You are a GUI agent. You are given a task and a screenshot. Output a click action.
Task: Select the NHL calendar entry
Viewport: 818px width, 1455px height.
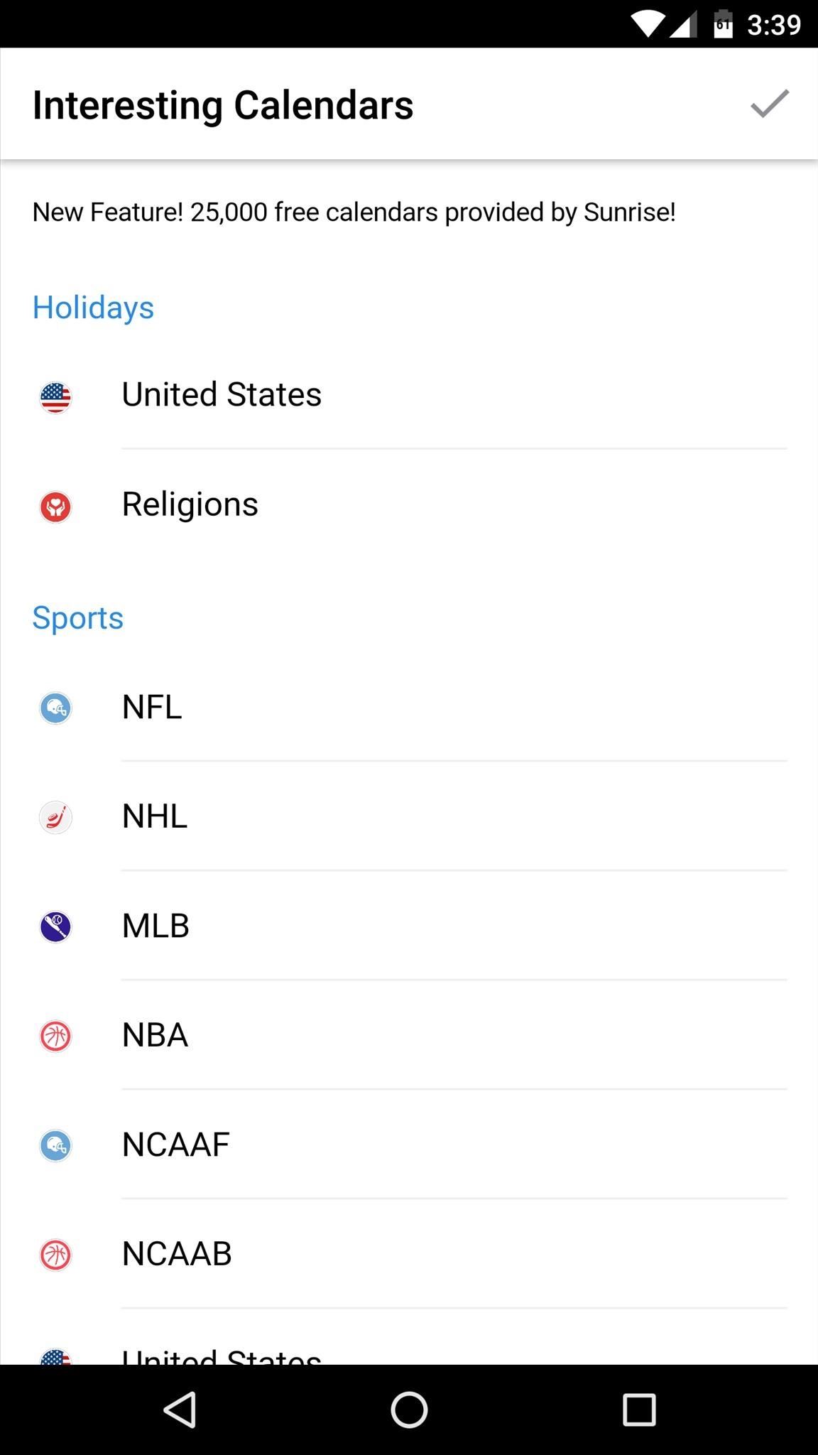pyautogui.click(x=409, y=817)
